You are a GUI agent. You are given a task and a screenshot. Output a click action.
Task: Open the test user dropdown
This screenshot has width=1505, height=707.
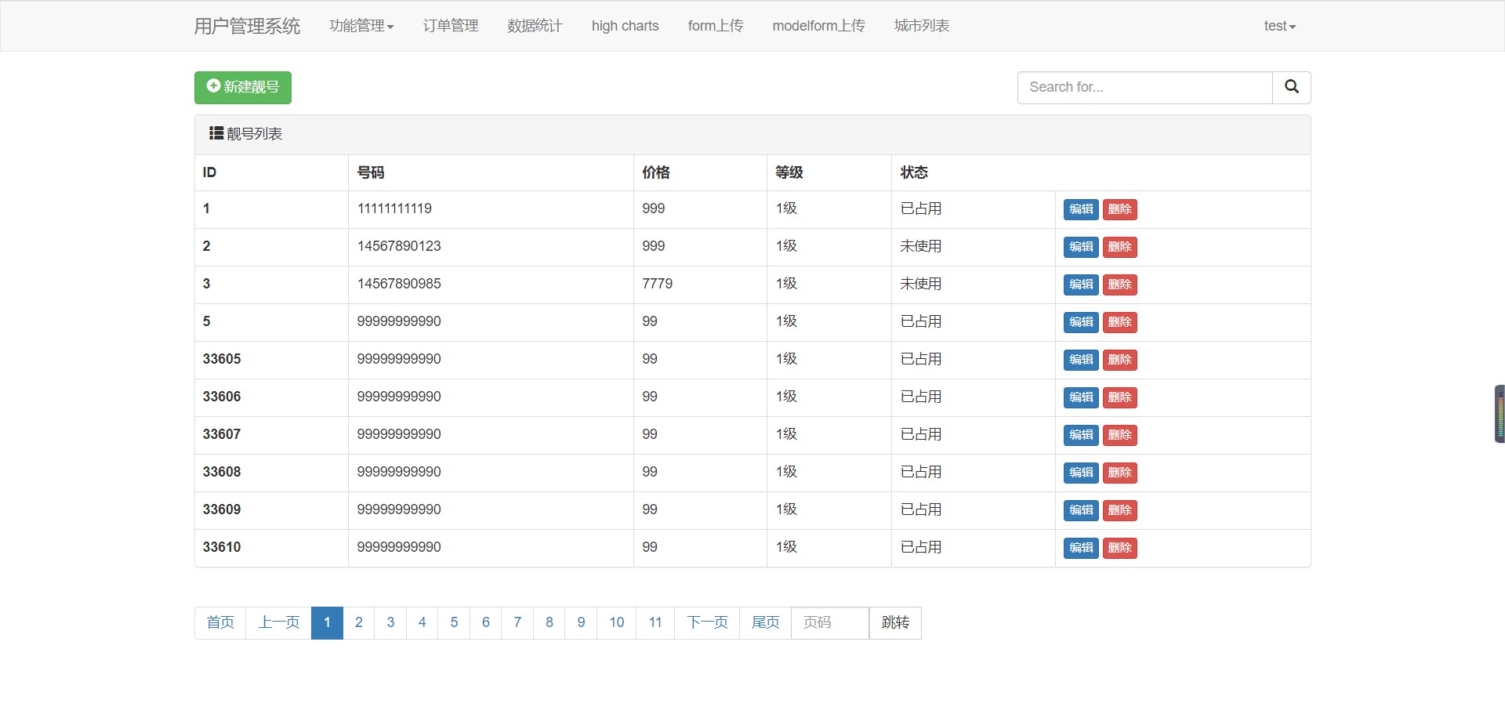tap(1278, 26)
